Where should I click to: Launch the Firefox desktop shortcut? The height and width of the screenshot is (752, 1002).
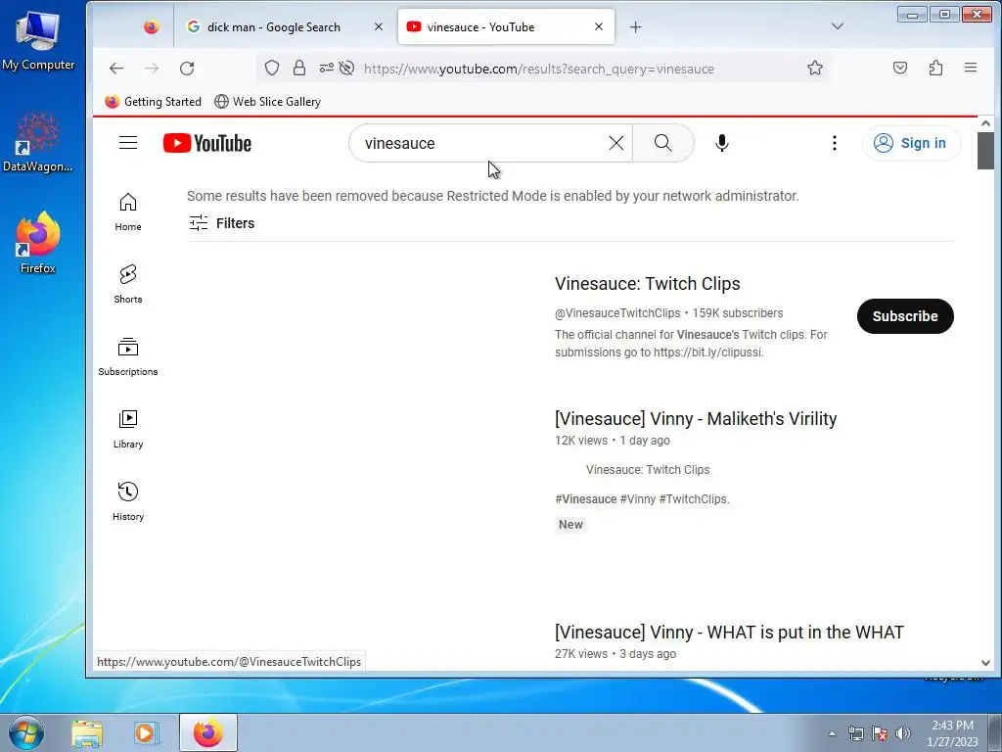pyautogui.click(x=38, y=243)
